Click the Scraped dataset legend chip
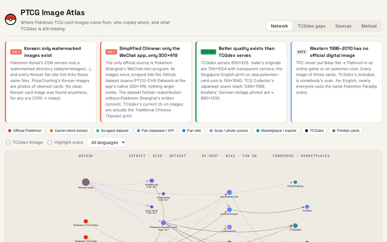 point(112,131)
